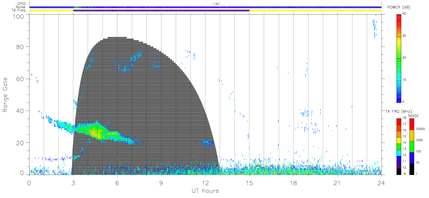429x198 pixels.
Task: Click the CPID row label
Action: pyautogui.click(x=21, y=3)
